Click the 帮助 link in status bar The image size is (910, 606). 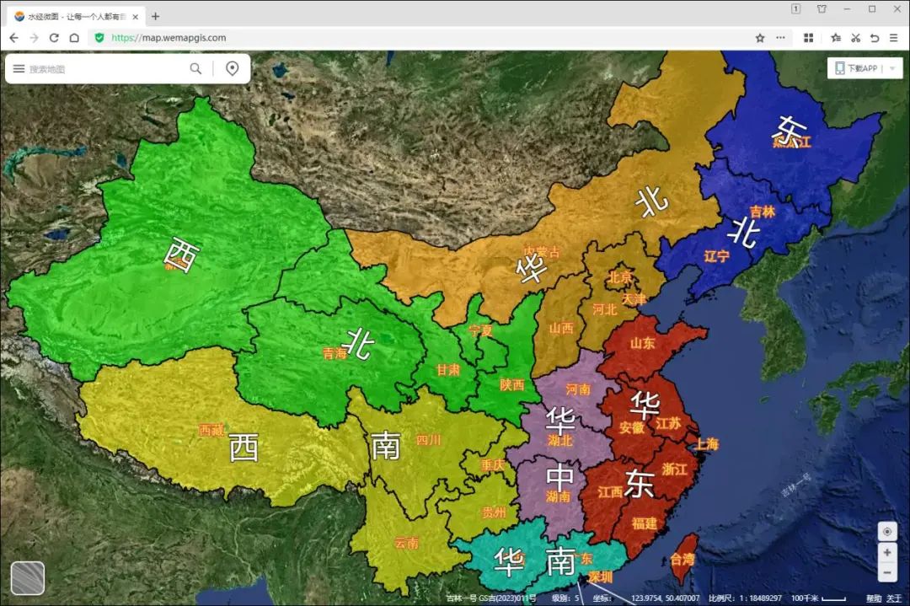pyautogui.click(x=874, y=598)
